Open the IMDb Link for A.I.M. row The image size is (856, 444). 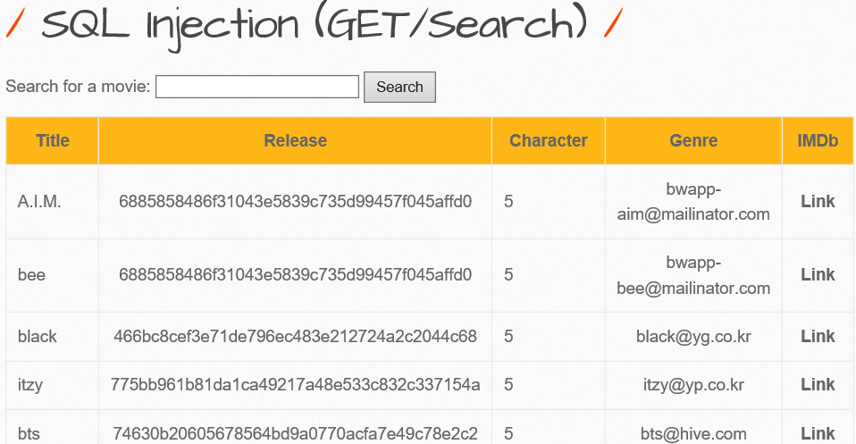(x=818, y=202)
